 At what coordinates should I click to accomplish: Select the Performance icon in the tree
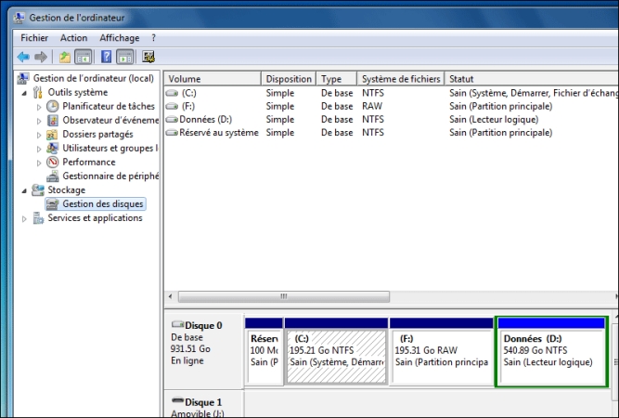click(x=54, y=163)
